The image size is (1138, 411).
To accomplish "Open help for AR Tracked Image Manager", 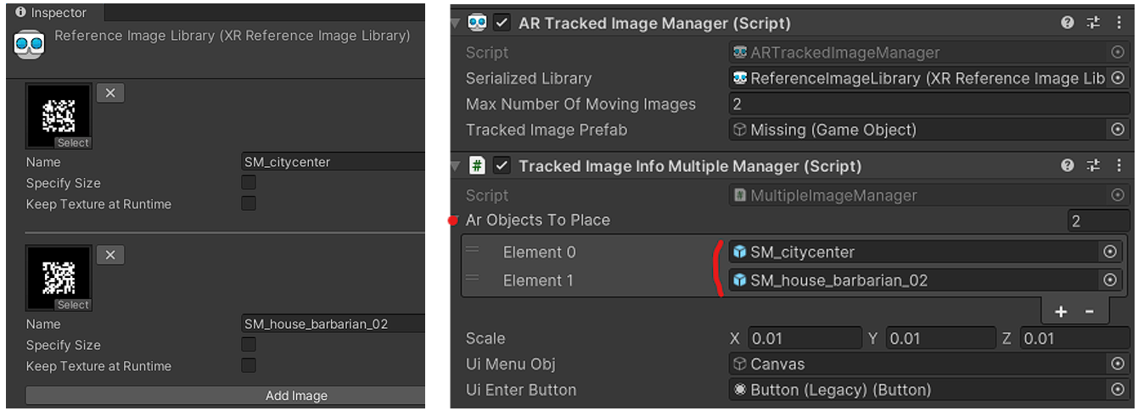I will click(1068, 23).
